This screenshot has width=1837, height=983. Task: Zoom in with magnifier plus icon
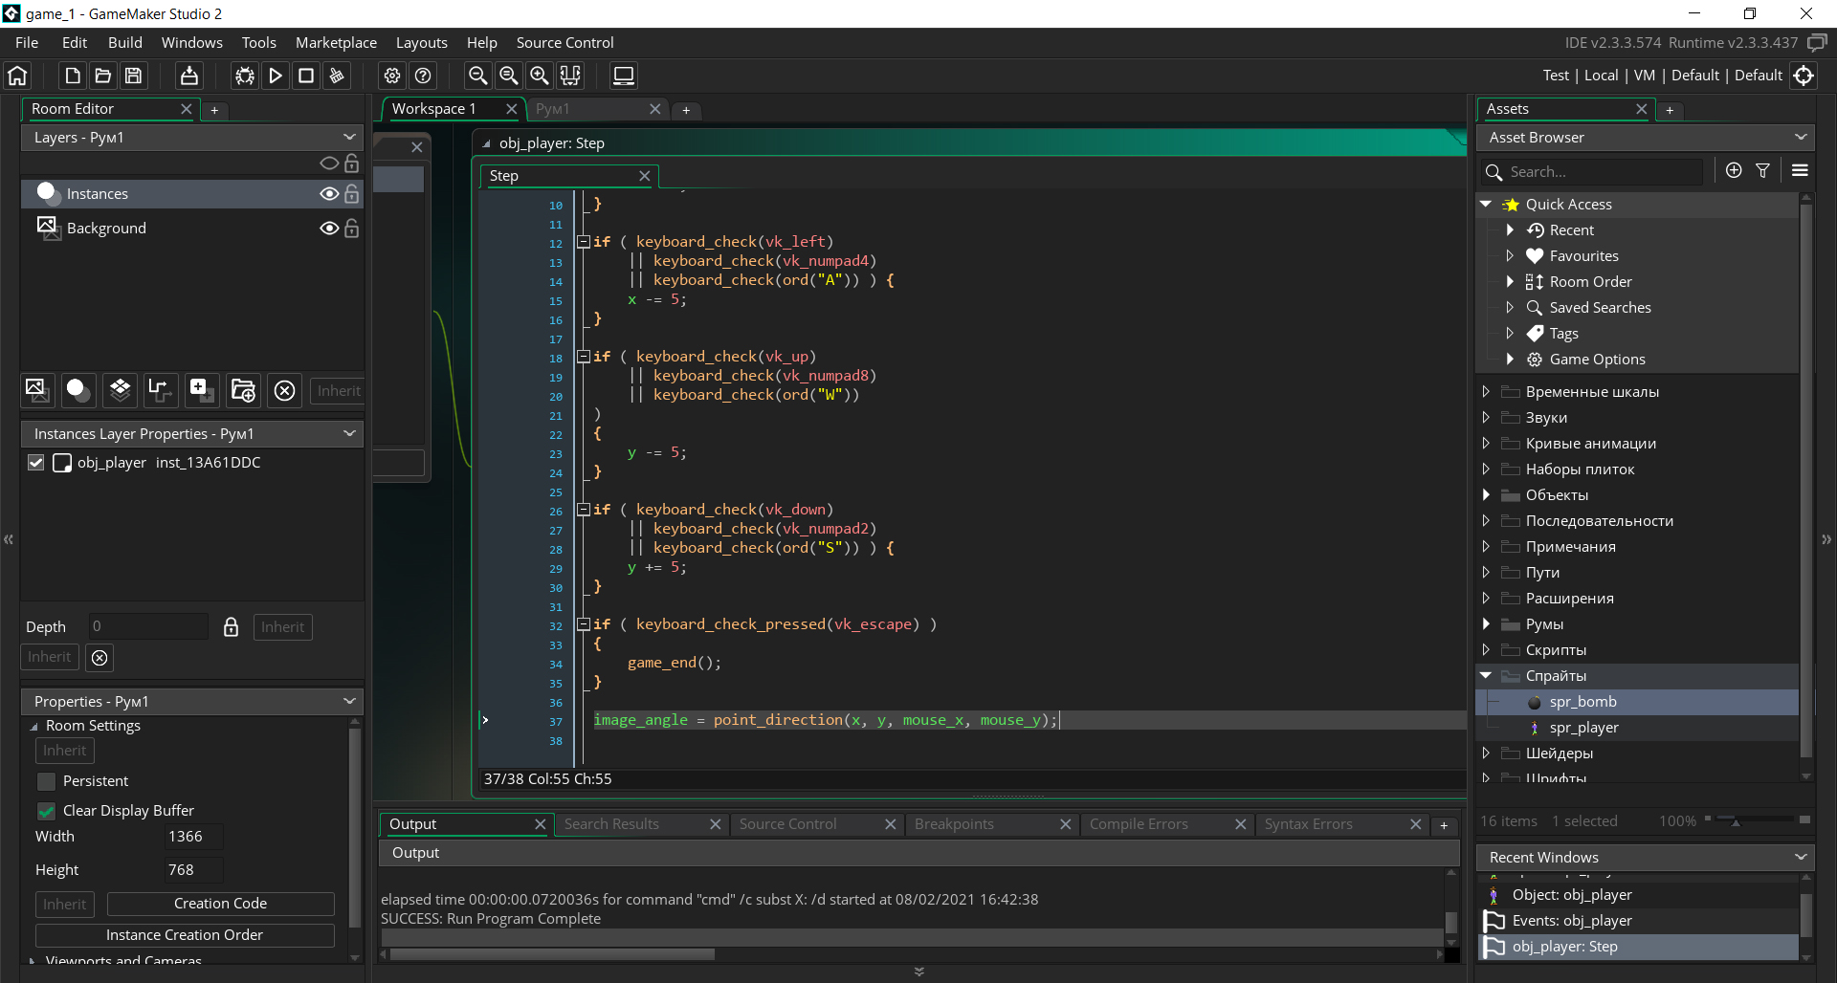(540, 76)
